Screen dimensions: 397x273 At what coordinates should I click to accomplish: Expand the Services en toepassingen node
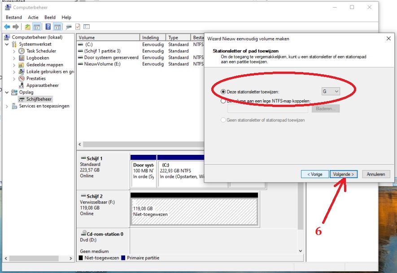point(7,106)
